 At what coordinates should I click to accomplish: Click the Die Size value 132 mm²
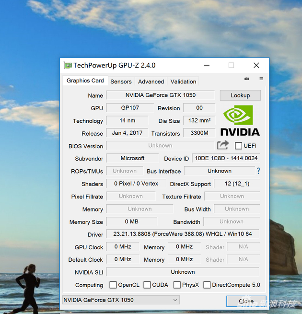[199, 120]
